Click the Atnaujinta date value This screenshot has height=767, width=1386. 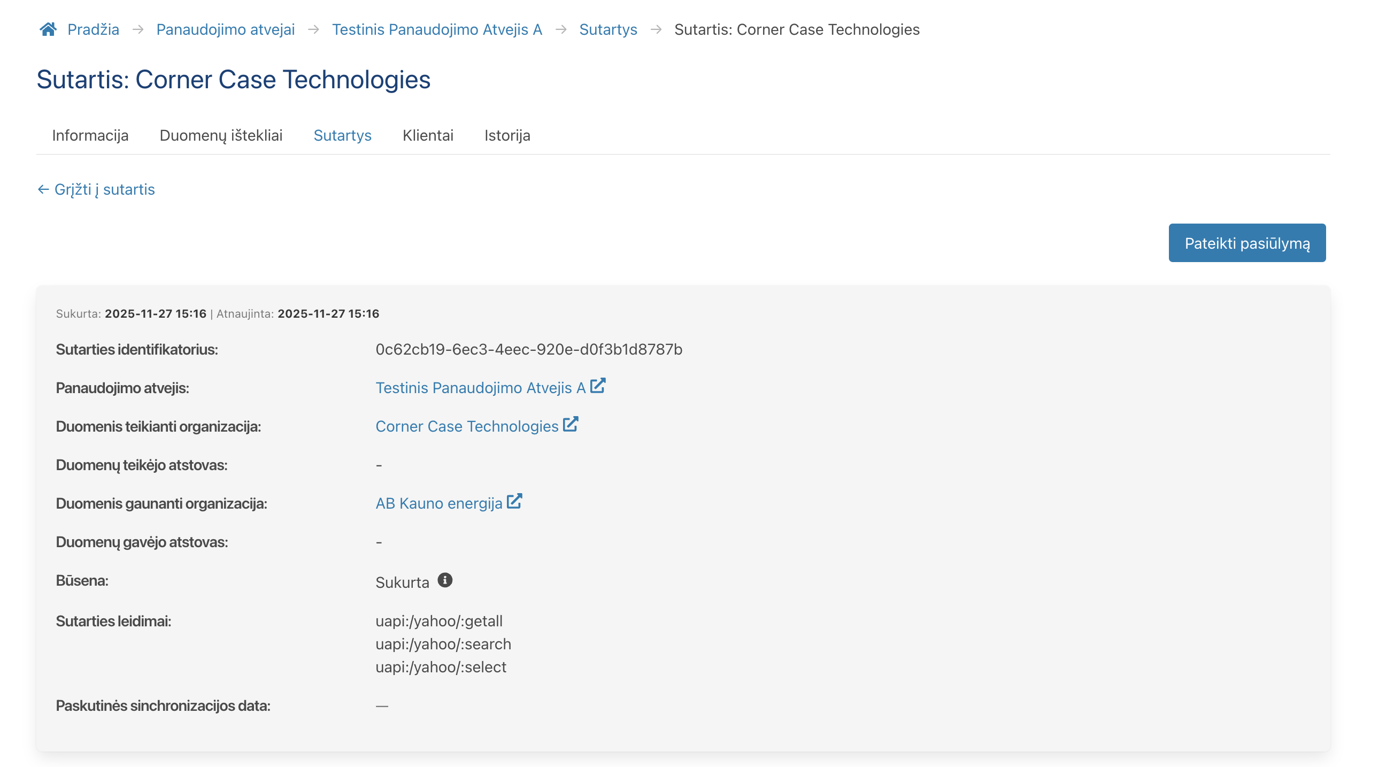point(328,314)
